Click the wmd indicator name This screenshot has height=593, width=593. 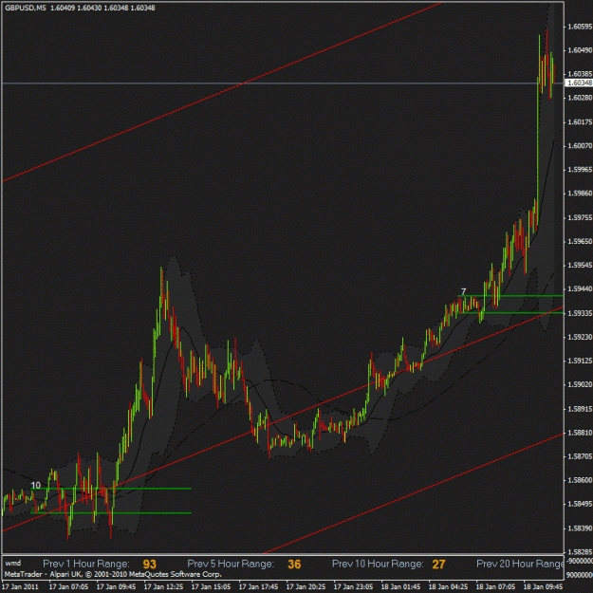pos(13,564)
